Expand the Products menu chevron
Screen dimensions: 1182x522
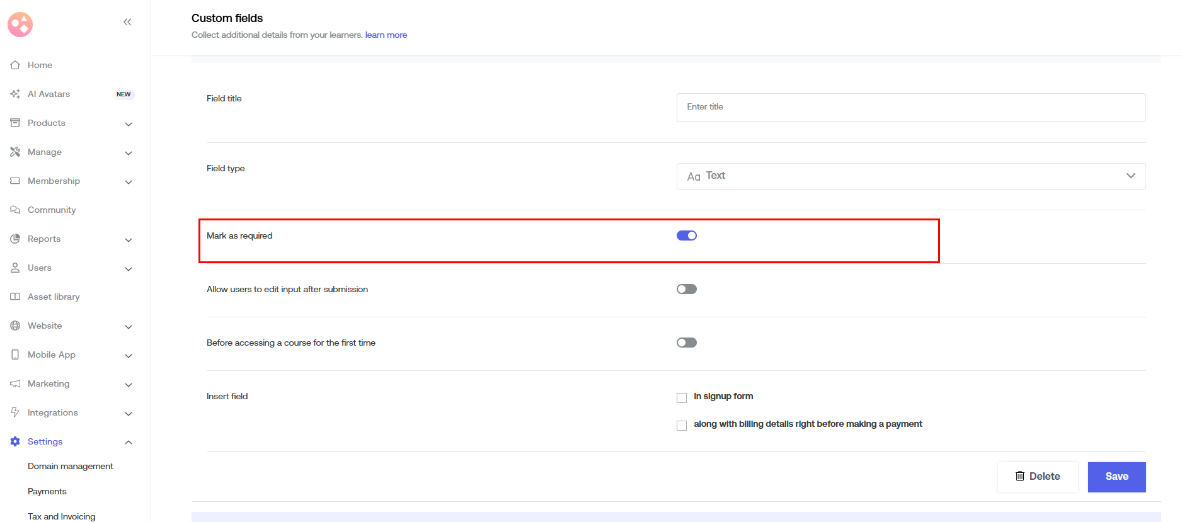tap(129, 124)
